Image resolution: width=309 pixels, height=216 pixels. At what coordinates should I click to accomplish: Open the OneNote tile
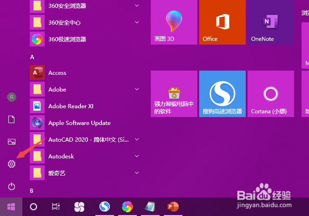[271, 22]
